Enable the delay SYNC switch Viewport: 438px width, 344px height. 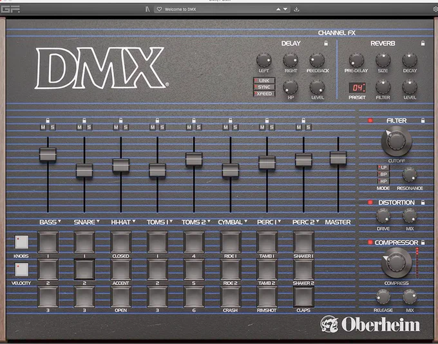tap(264, 87)
